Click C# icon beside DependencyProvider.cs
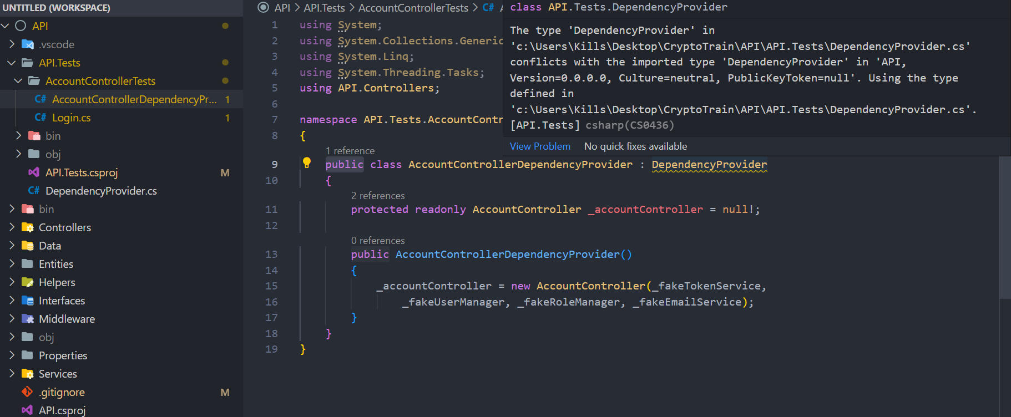1011x417 pixels. [34, 191]
